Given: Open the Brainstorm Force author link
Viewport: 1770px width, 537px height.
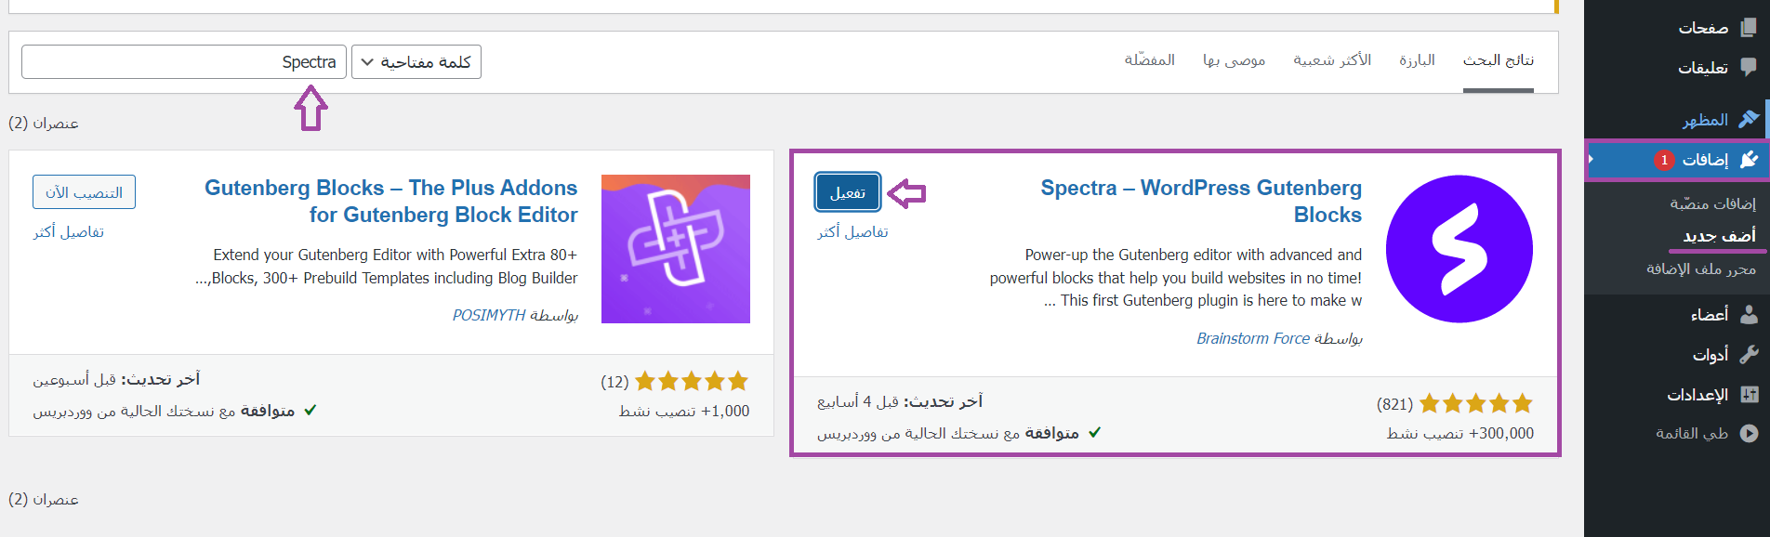Looking at the screenshot, I should pos(1253,338).
